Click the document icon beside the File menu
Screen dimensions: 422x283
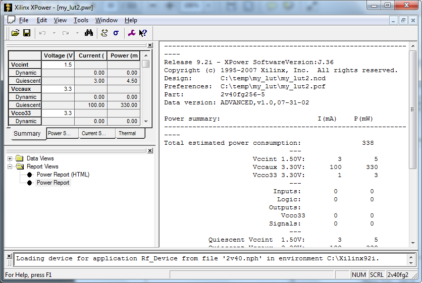[x=11, y=20]
